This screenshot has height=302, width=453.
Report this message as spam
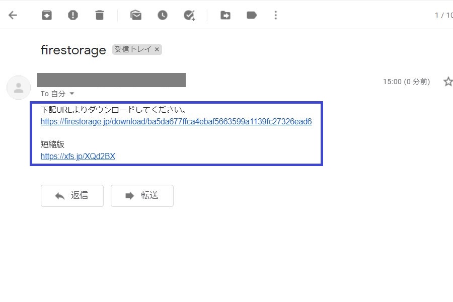coord(73,15)
